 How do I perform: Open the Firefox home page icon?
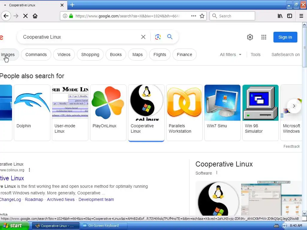(x=35, y=16)
